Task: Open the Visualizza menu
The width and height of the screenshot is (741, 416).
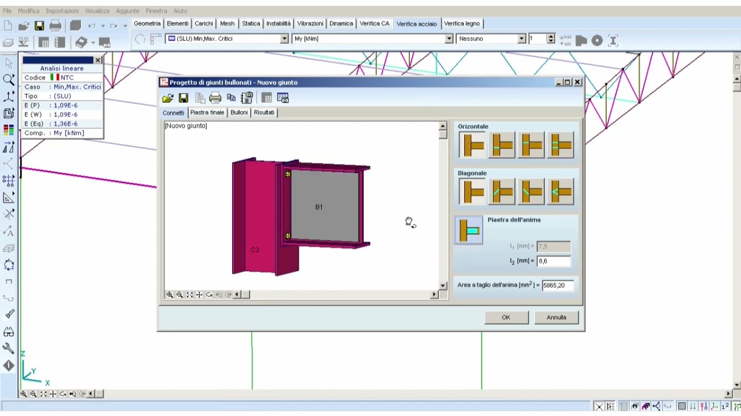Action: [x=97, y=10]
